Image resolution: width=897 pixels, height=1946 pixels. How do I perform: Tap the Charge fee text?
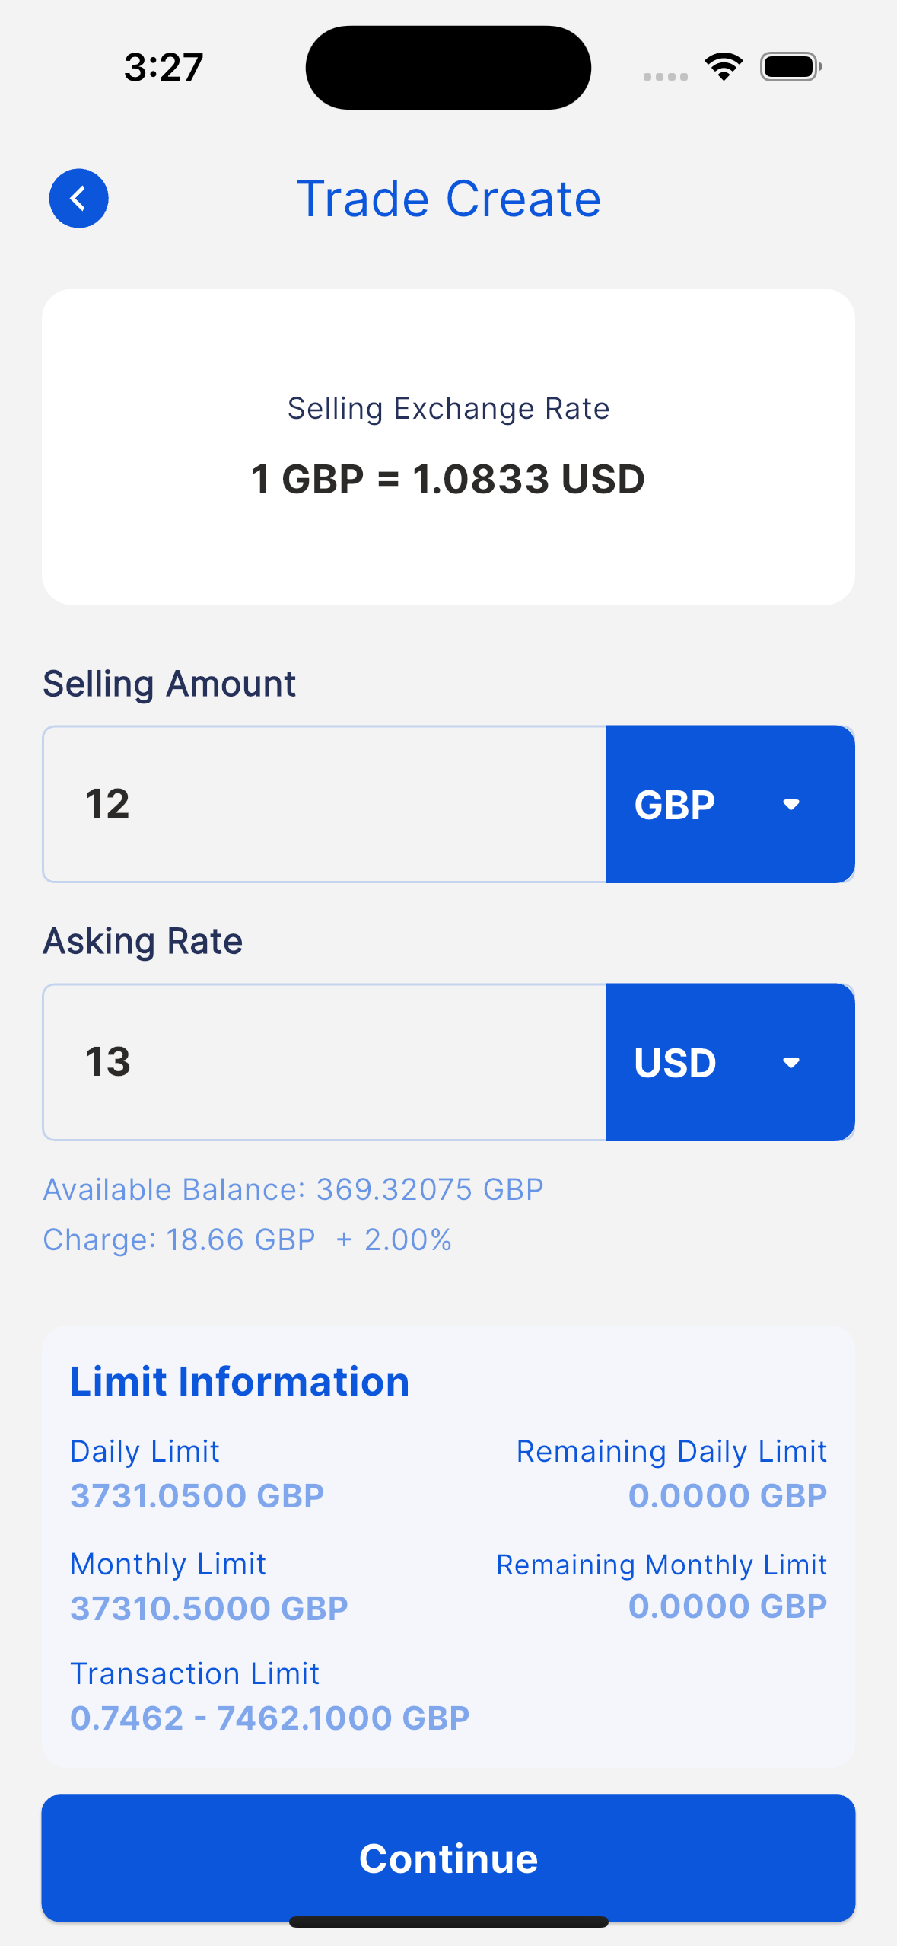pyautogui.click(x=247, y=1239)
